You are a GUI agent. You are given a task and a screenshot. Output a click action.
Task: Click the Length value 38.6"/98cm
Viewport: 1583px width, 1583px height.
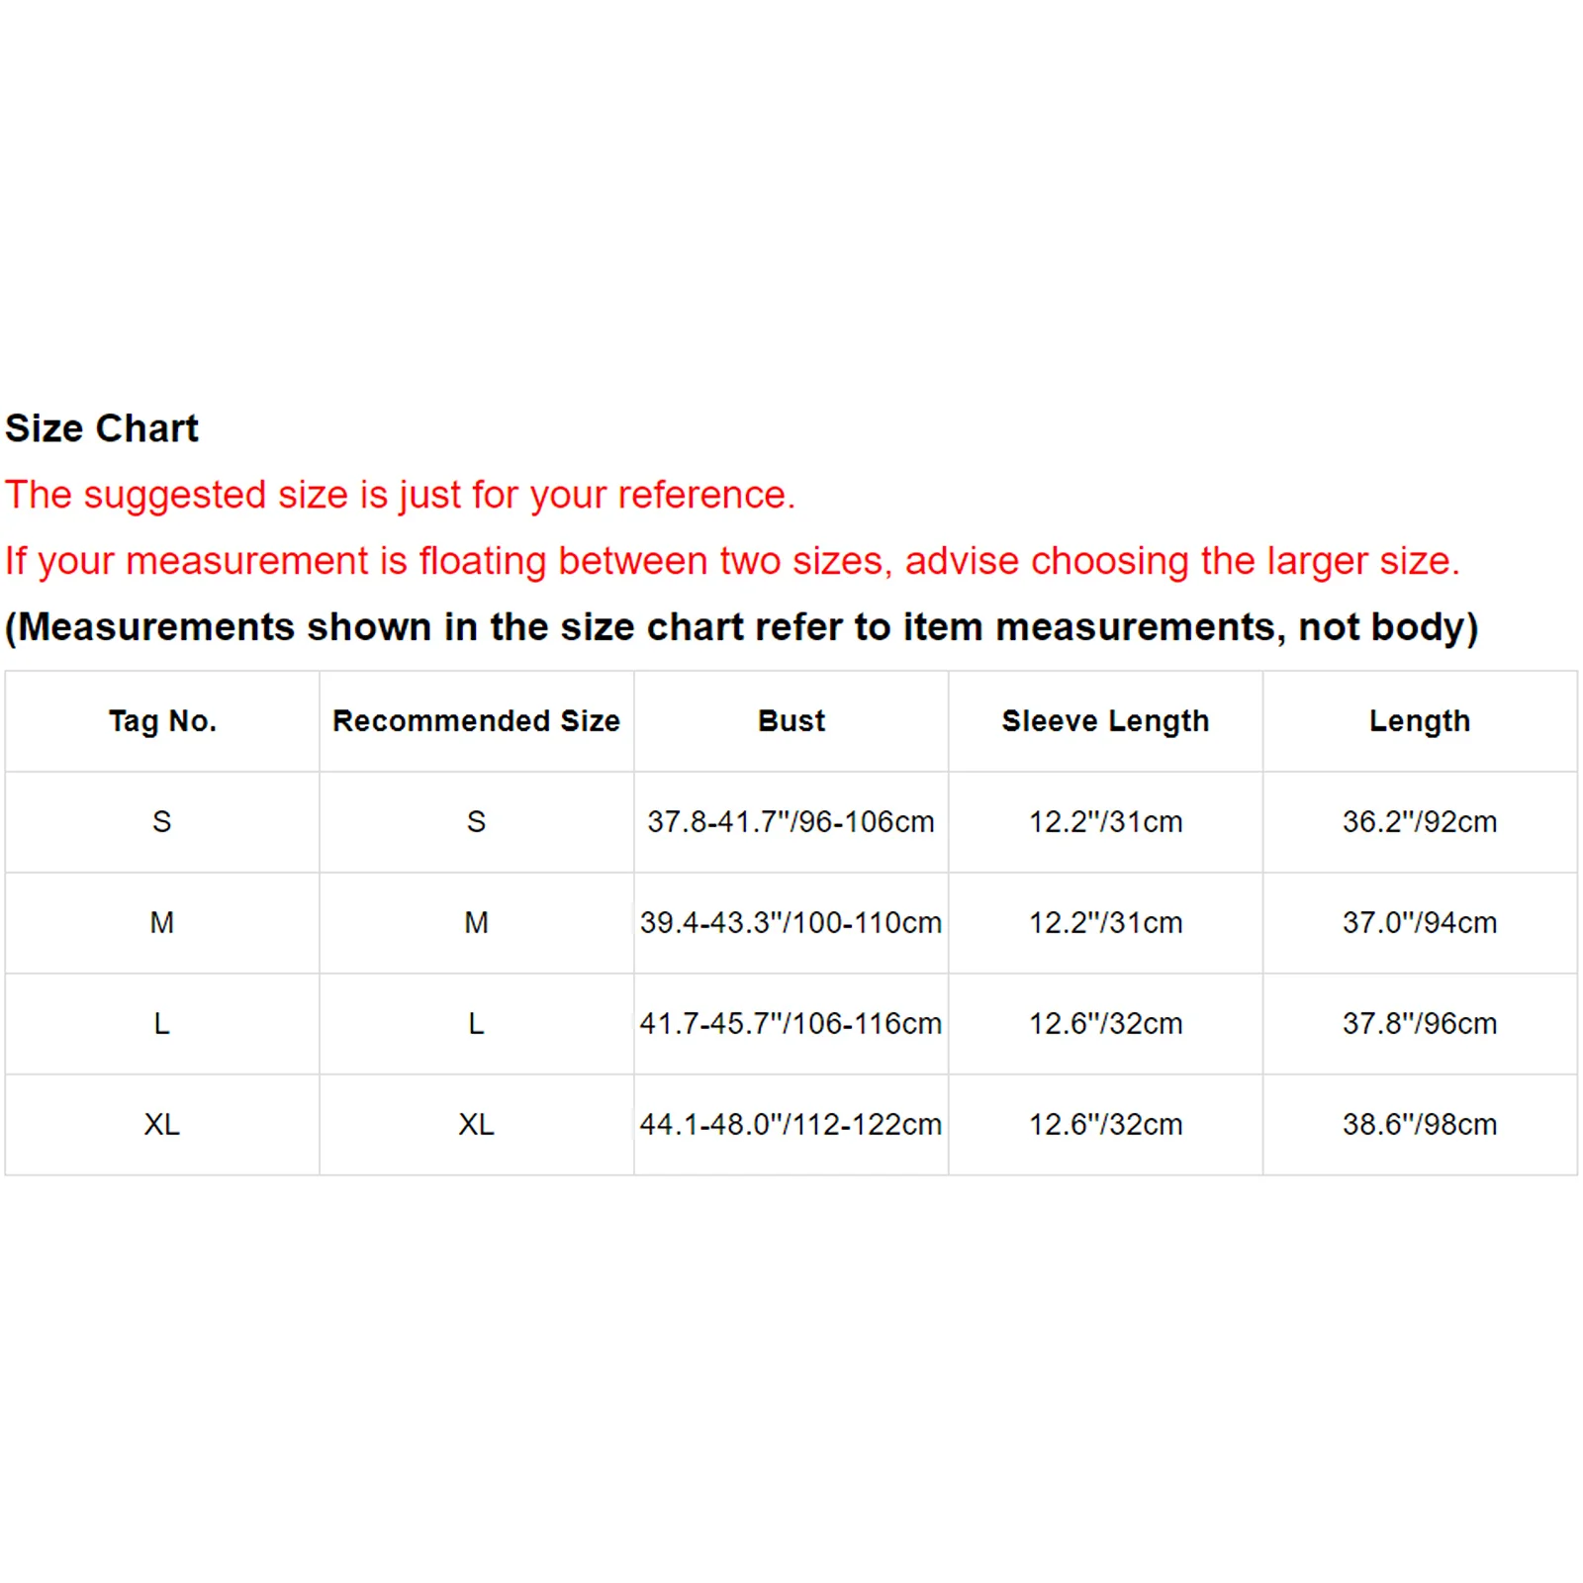tap(1420, 1124)
